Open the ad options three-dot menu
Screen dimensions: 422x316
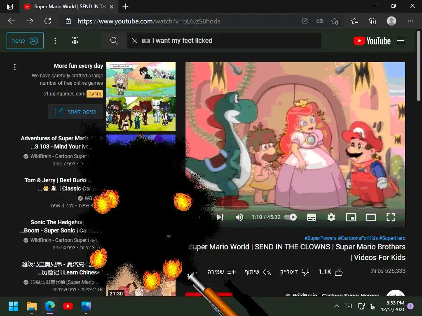click(15, 67)
